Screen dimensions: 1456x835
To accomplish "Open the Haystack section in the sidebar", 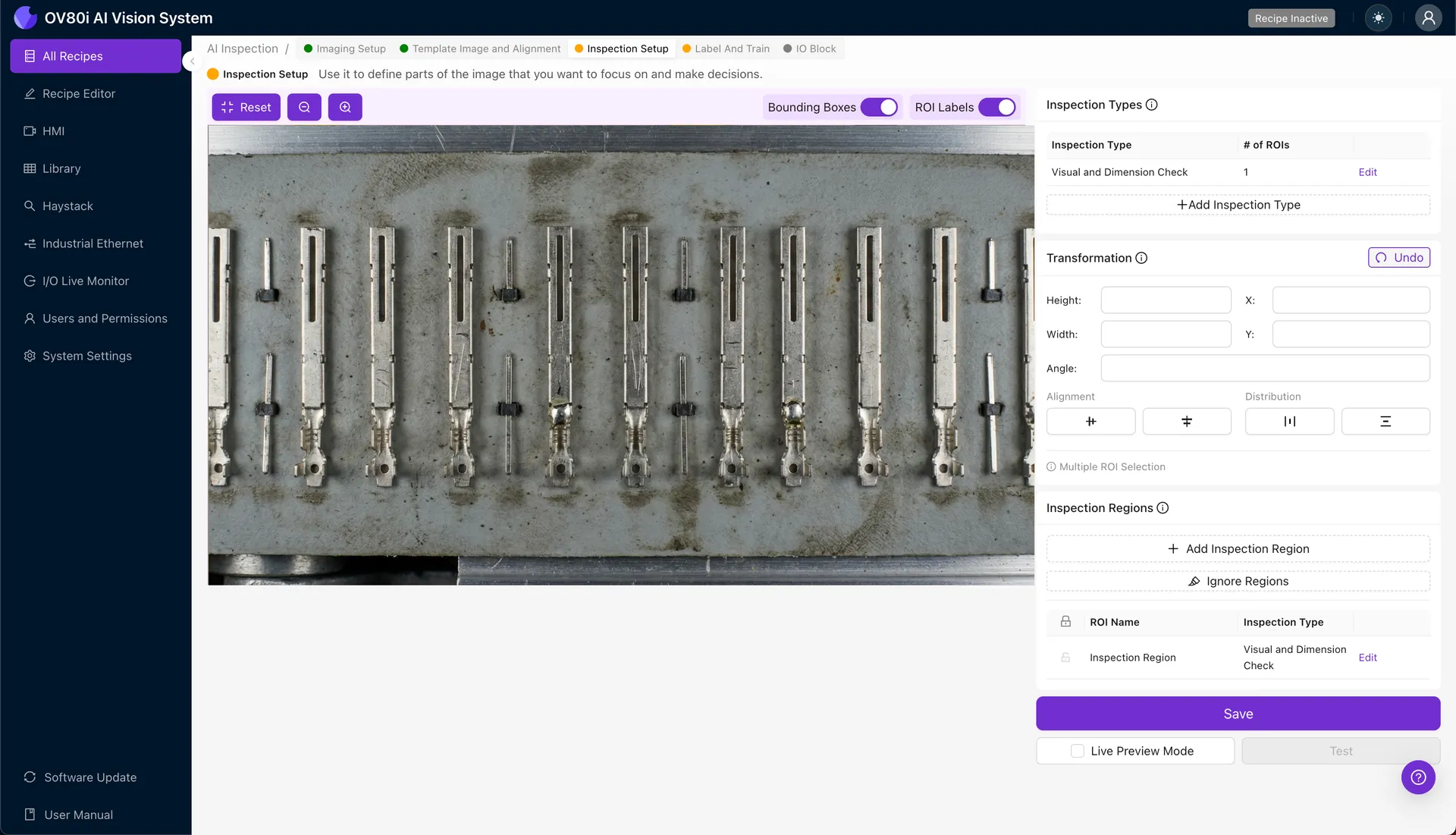I will coord(67,206).
